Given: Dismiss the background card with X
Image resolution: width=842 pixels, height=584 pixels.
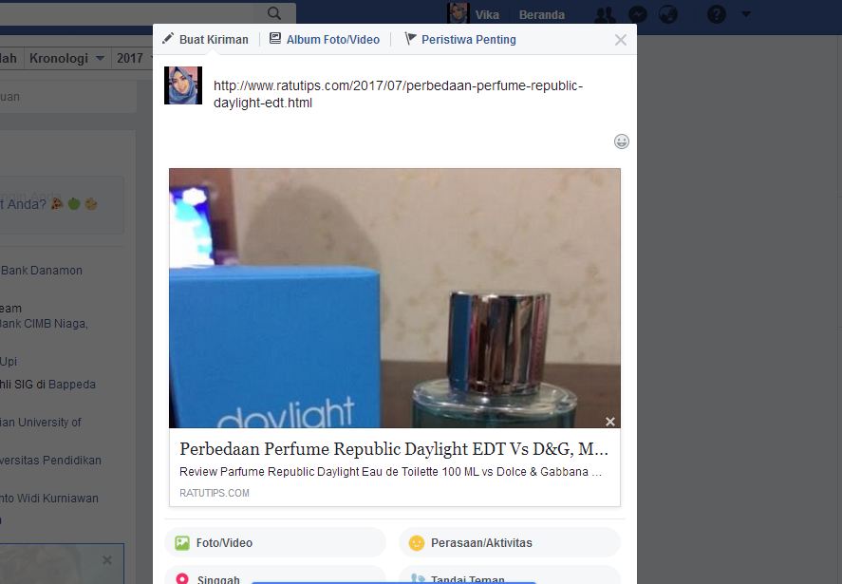Looking at the screenshot, I should [x=107, y=560].
